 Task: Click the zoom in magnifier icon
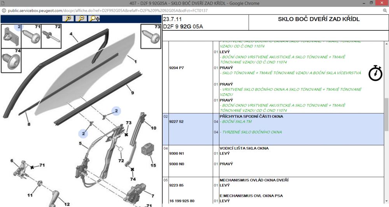[x=68, y=19]
